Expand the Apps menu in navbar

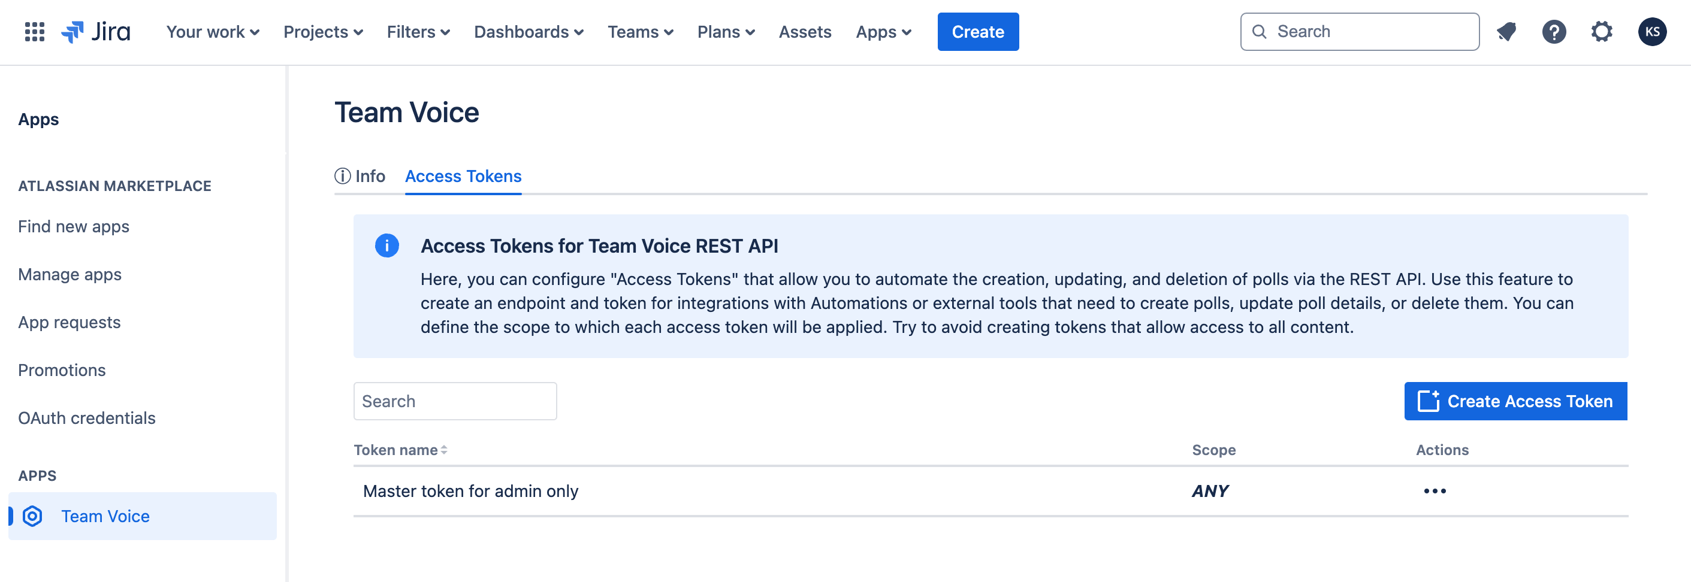(883, 32)
